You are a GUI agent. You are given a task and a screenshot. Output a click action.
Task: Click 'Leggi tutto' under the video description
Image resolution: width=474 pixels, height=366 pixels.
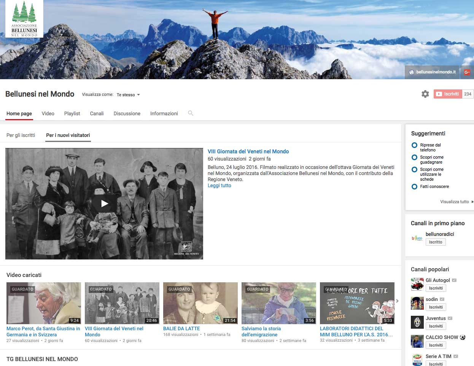[x=220, y=186]
